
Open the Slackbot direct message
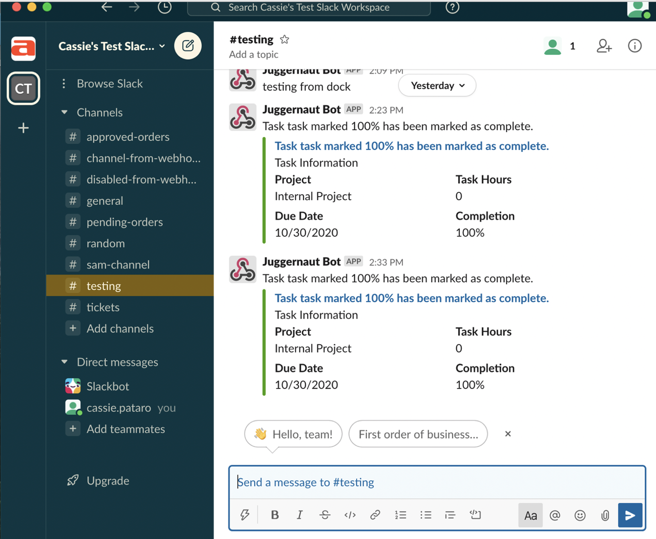pyautogui.click(x=108, y=386)
